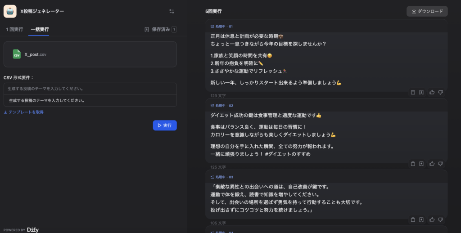Save the second generated post with bookmark icon
The image size is (461, 233).
click(x=421, y=163)
